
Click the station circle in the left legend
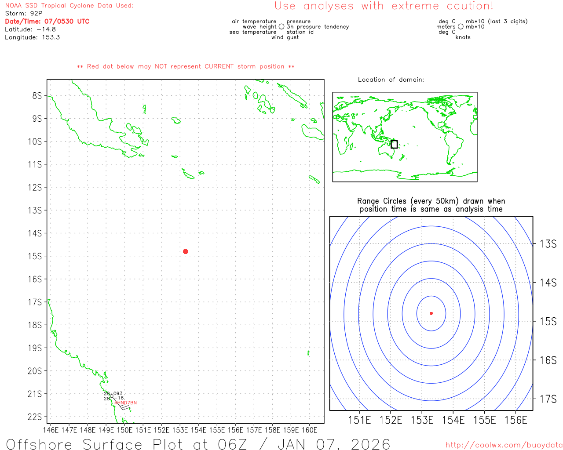click(x=281, y=27)
